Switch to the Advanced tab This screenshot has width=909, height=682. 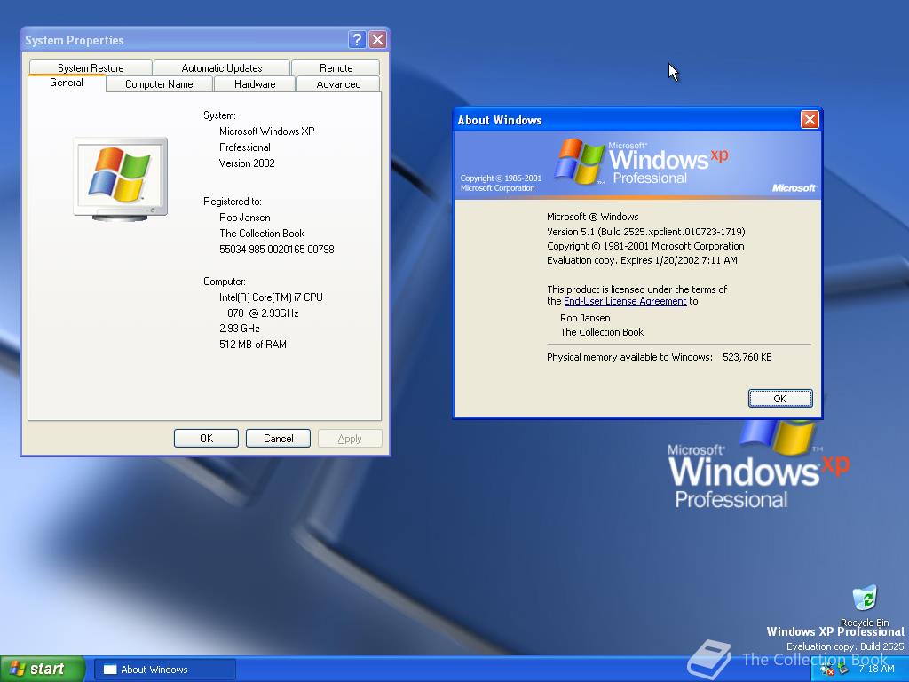pyautogui.click(x=338, y=84)
